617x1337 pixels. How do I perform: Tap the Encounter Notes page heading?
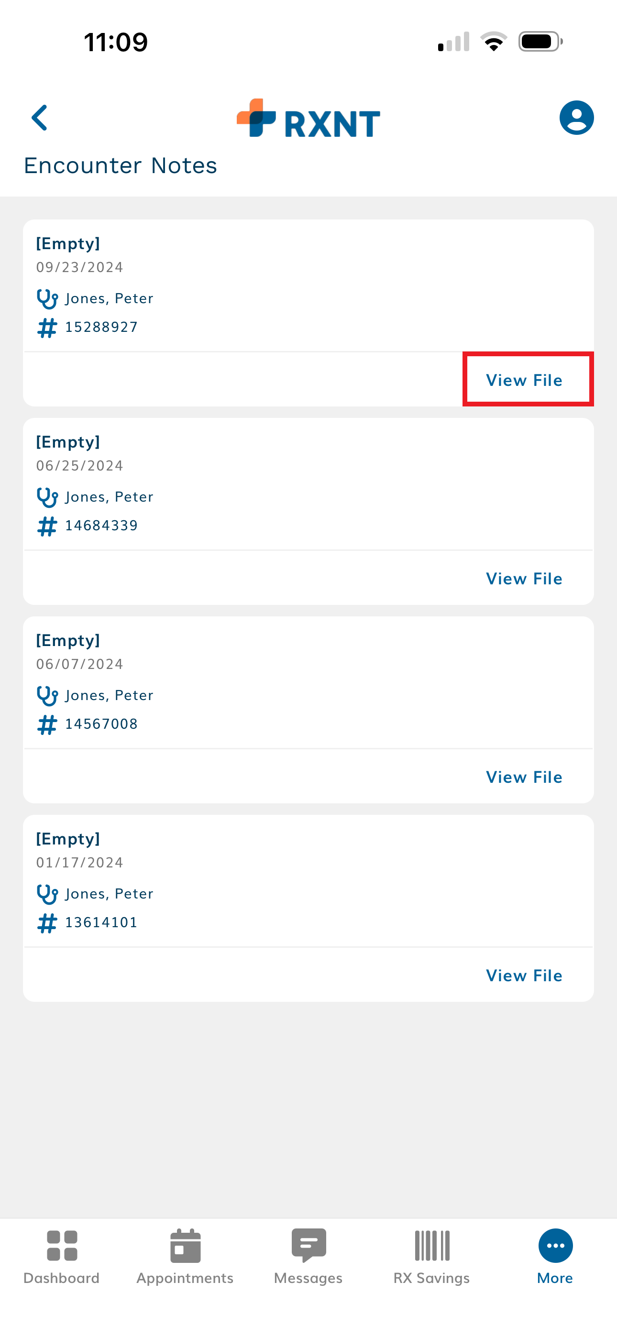pos(121,165)
